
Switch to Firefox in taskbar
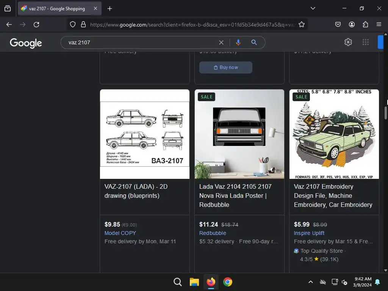click(x=211, y=282)
